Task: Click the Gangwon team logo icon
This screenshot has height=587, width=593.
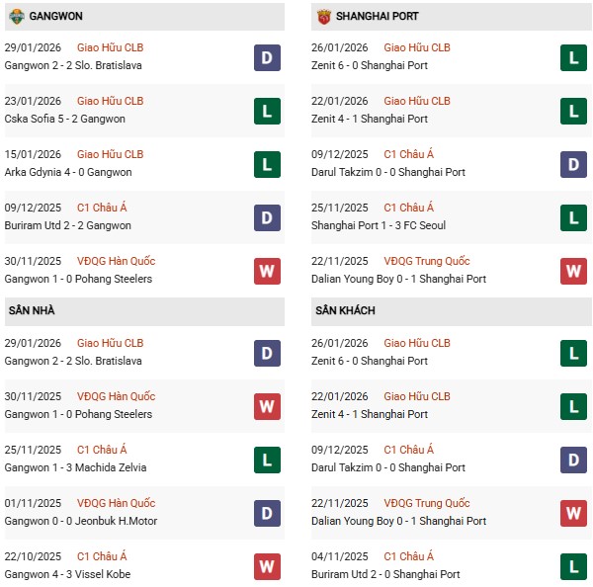Action: click(16, 17)
